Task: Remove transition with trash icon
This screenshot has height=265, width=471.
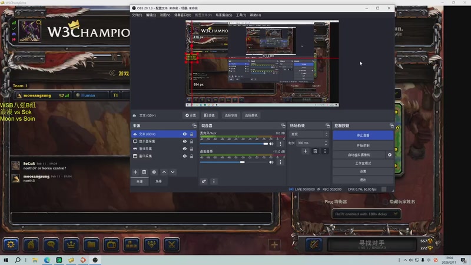Action: click(x=315, y=151)
